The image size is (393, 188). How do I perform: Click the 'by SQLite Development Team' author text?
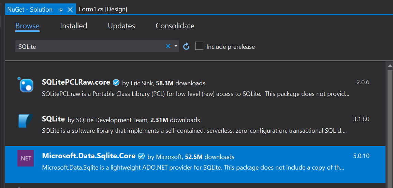click(108, 120)
